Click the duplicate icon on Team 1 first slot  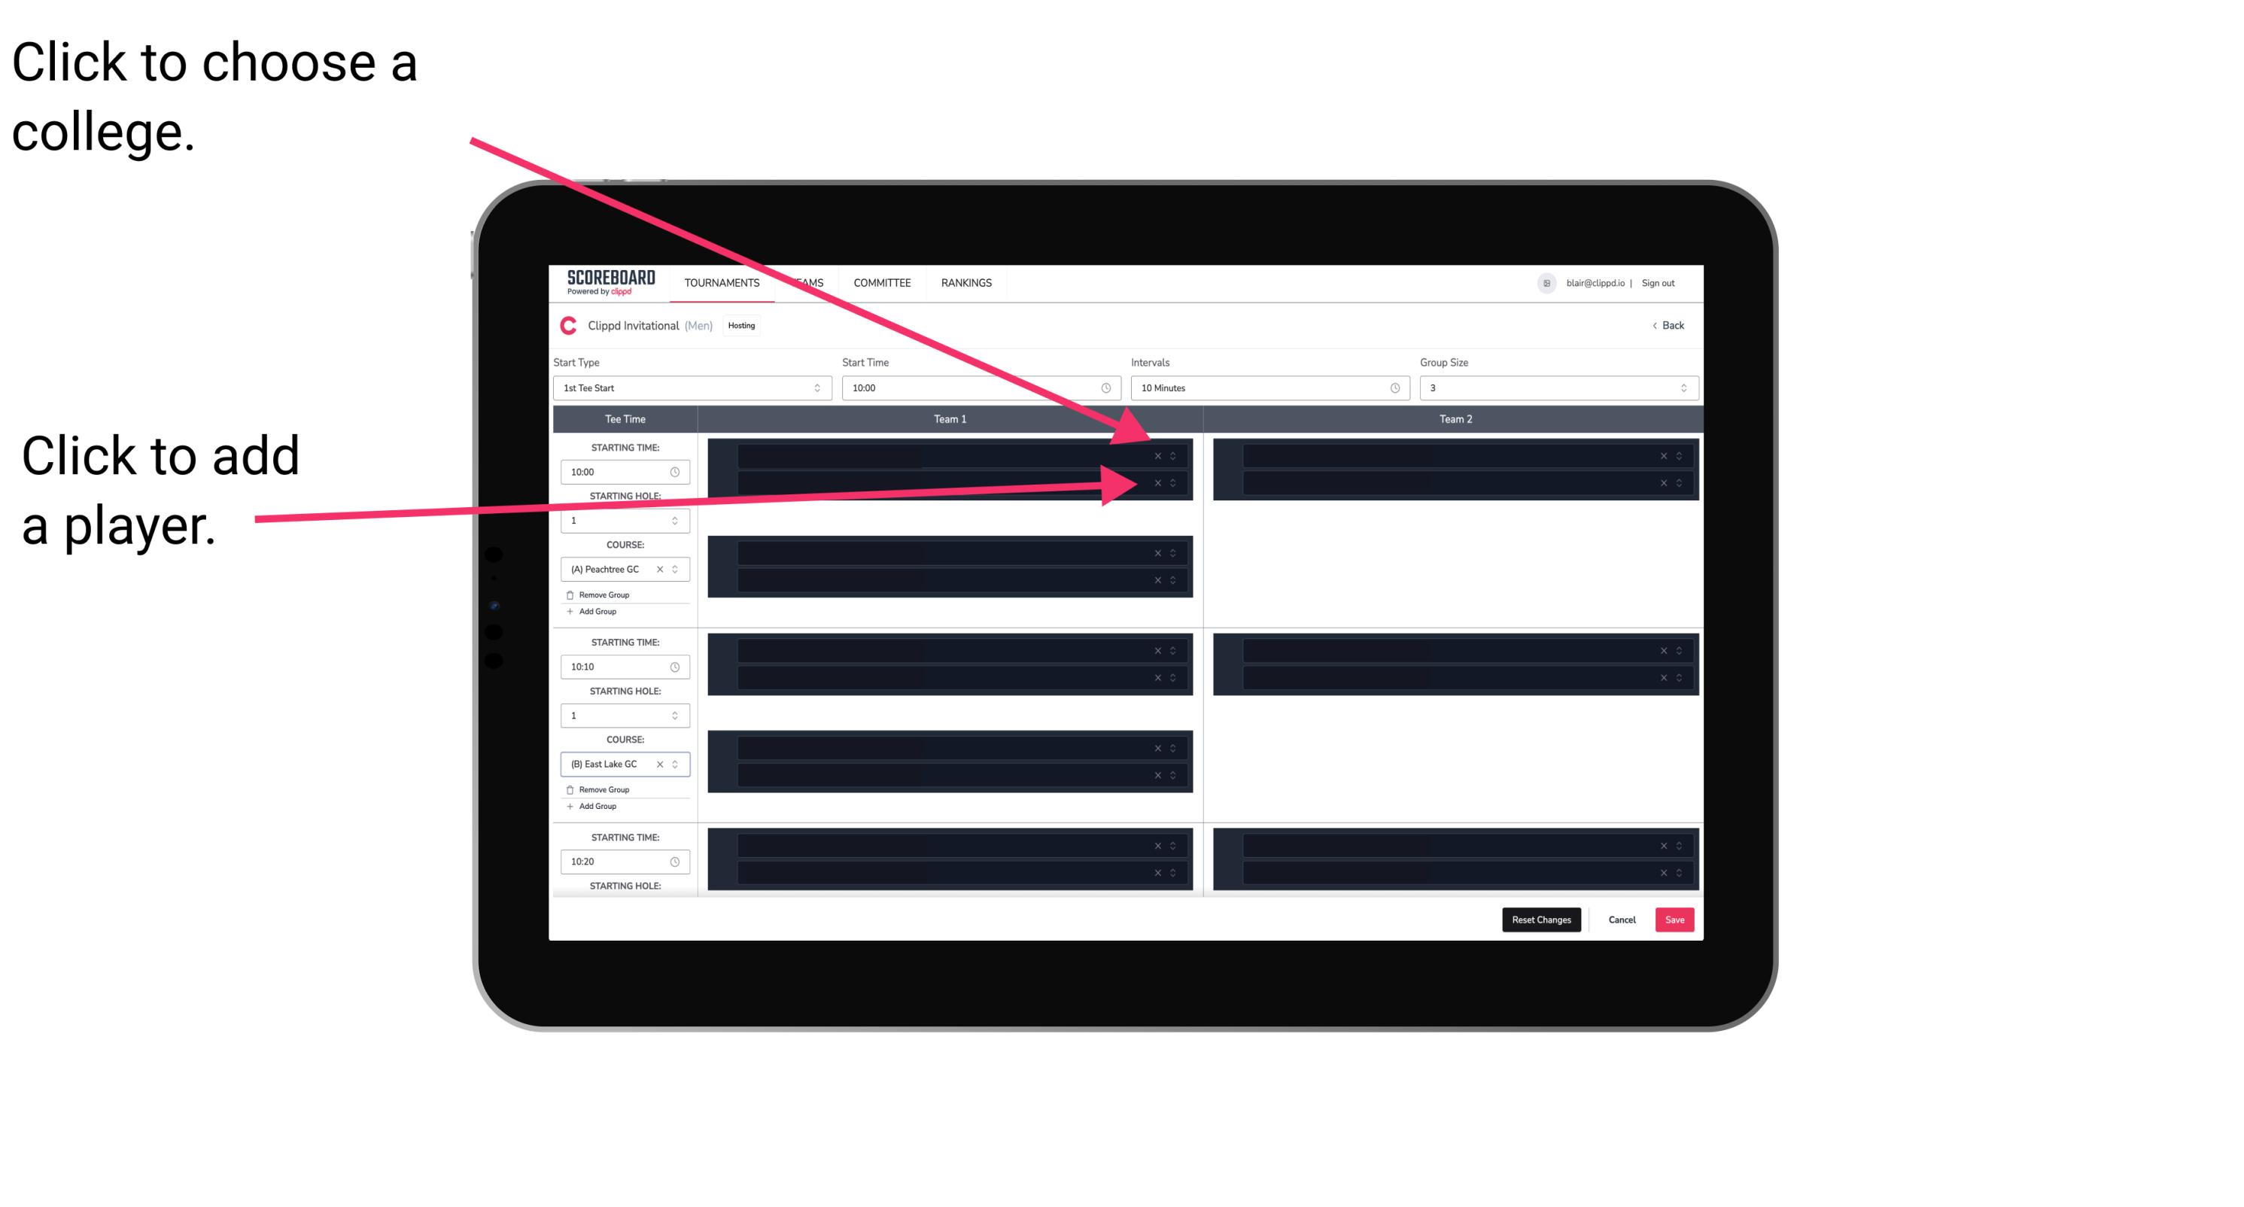point(1175,456)
